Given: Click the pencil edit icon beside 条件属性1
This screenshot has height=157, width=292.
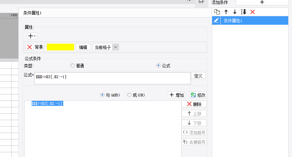Looking at the screenshot, I should [216, 20].
